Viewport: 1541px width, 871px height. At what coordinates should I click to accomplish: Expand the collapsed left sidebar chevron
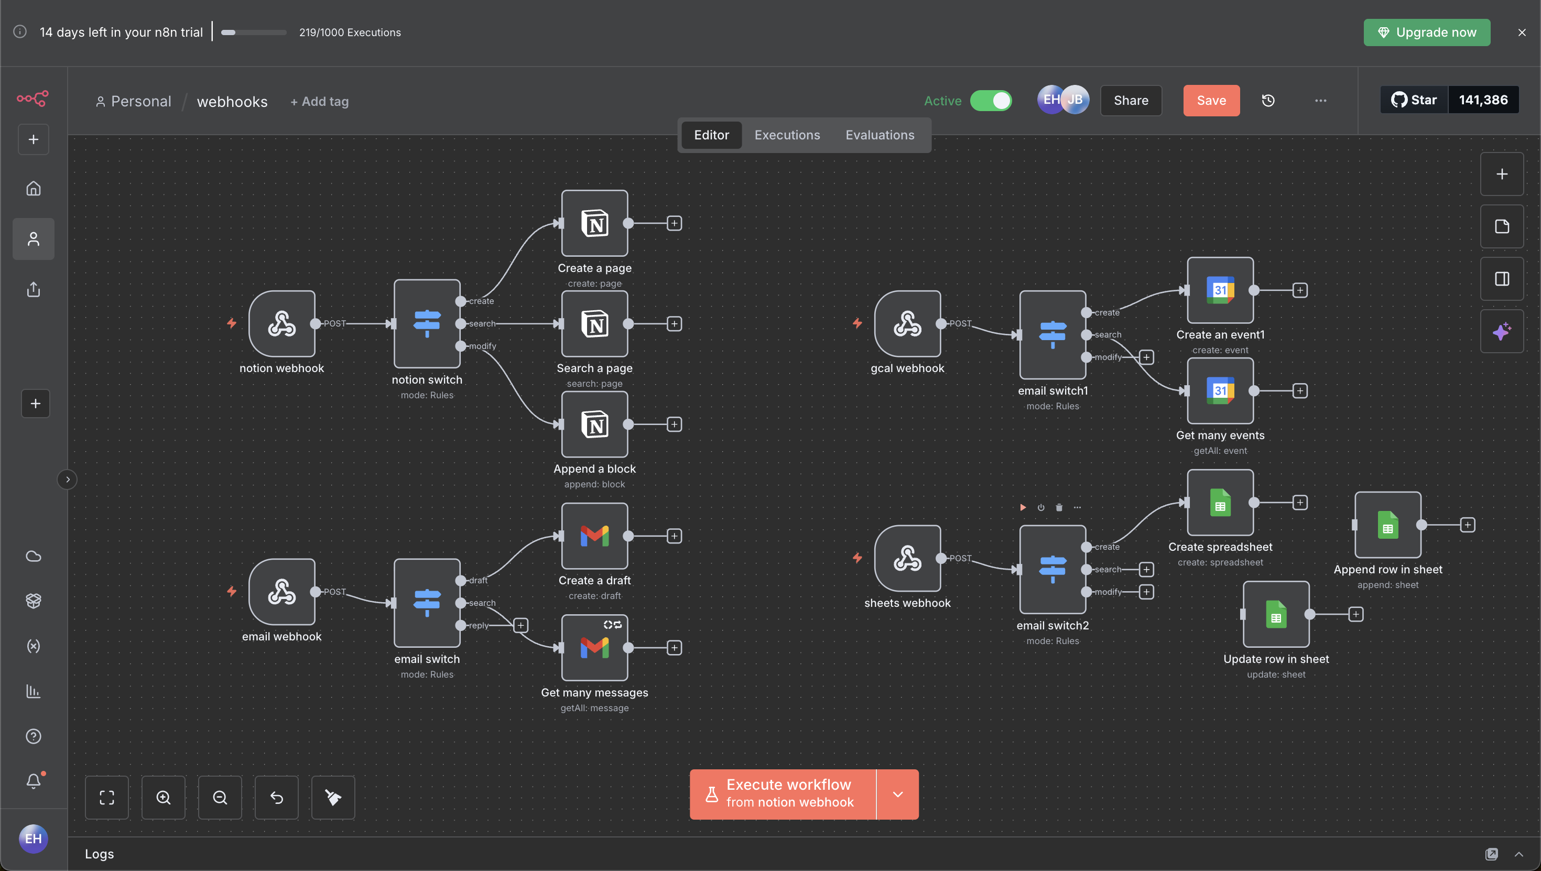68,479
